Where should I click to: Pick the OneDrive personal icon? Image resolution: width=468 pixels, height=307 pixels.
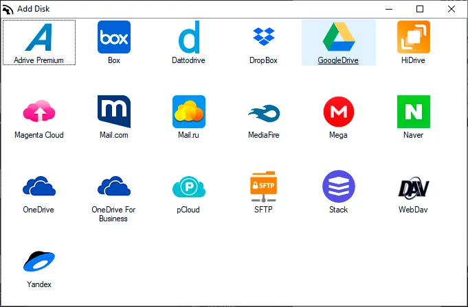(39, 186)
